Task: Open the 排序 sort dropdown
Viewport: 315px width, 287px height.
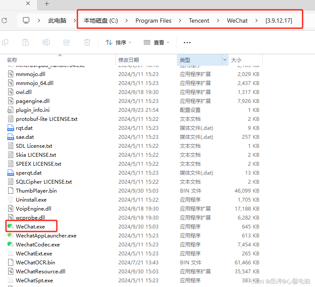Action: coord(118,42)
